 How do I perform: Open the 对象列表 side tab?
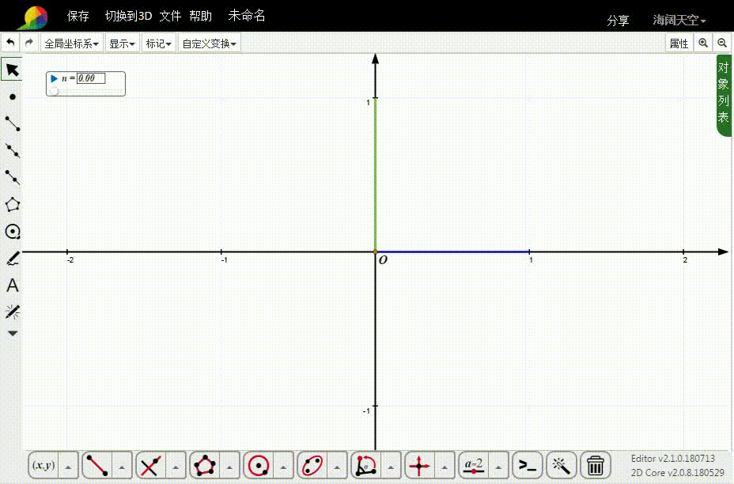pyautogui.click(x=724, y=96)
